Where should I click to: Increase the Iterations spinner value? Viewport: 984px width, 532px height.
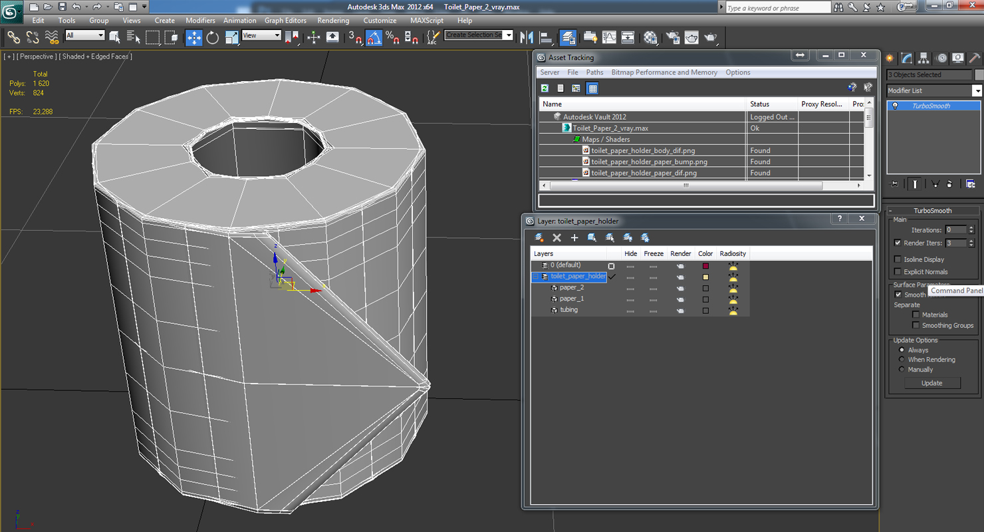coord(971,227)
